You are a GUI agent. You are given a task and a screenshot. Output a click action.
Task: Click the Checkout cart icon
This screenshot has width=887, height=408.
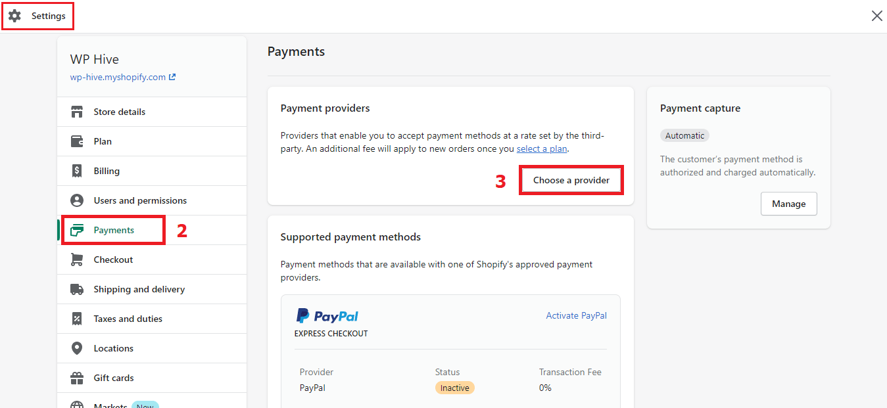[x=77, y=260]
